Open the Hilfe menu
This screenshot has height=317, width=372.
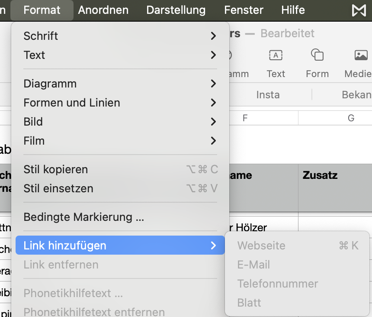click(293, 10)
